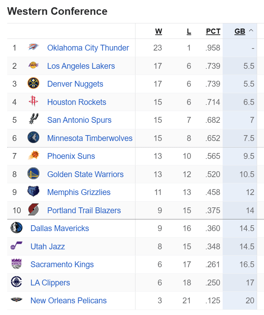Click the Houston Rockets logo
Viewport: 264px width, 315px height.
(33, 101)
